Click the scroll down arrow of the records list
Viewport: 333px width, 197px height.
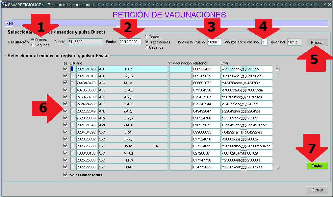coord(277,168)
